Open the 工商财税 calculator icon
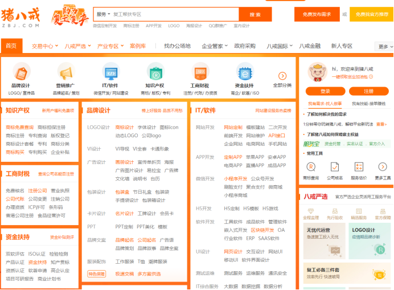Image resolution: width=394 pixels, height=290 pixels. tap(200, 72)
